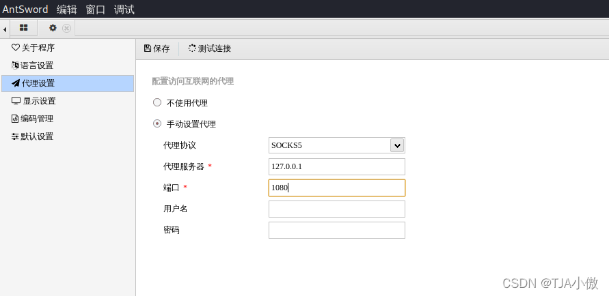
Task: Select the 不使用代理 radio button
Action: [157, 103]
